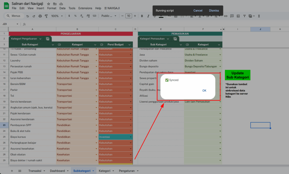This screenshot has height=174, width=289.
Task: Open the font family dropdown
Action: (x=108, y=16)
